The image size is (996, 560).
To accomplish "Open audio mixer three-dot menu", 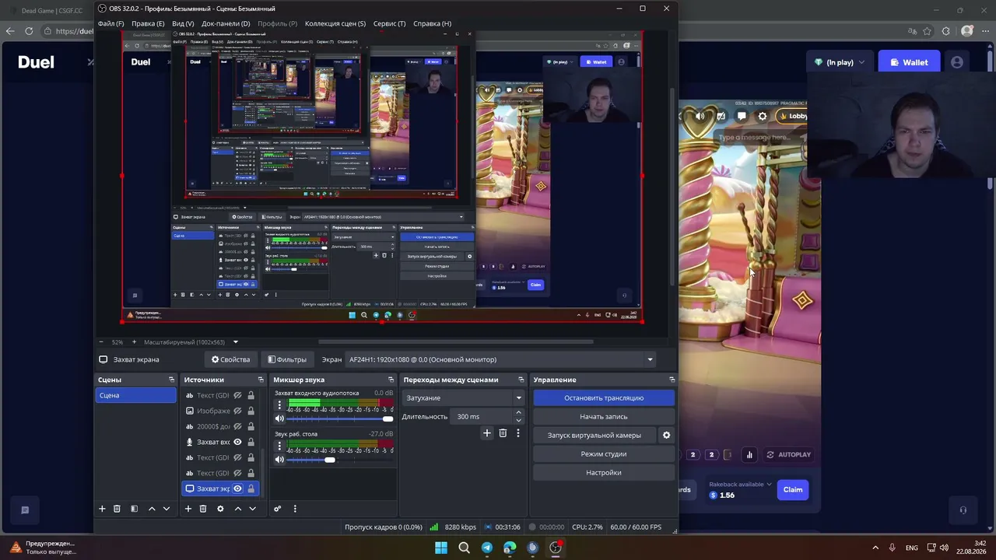I will pos(294,509).
